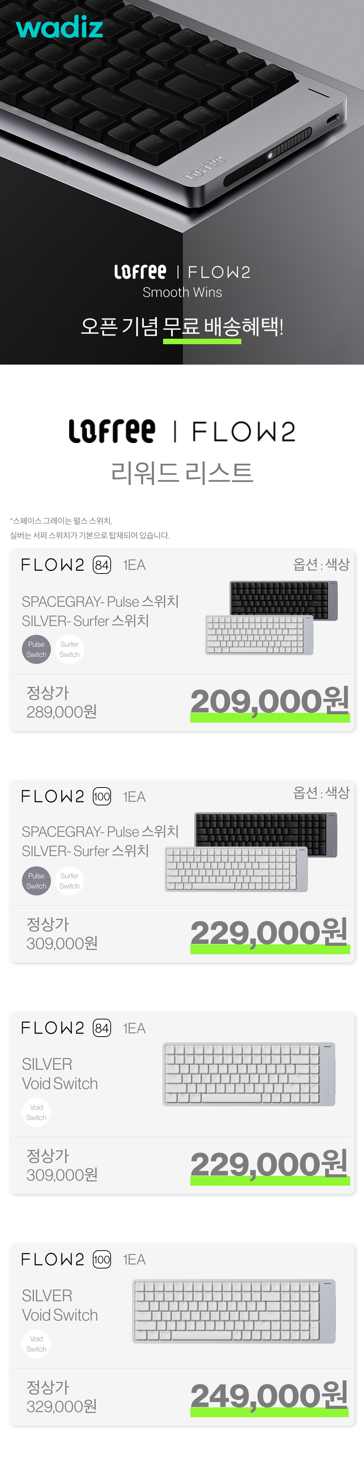Click Void Switch badge in the FLOW2 100 silver card
The width and height of the screenshot is (364, 1461).
coord(36,1344)
